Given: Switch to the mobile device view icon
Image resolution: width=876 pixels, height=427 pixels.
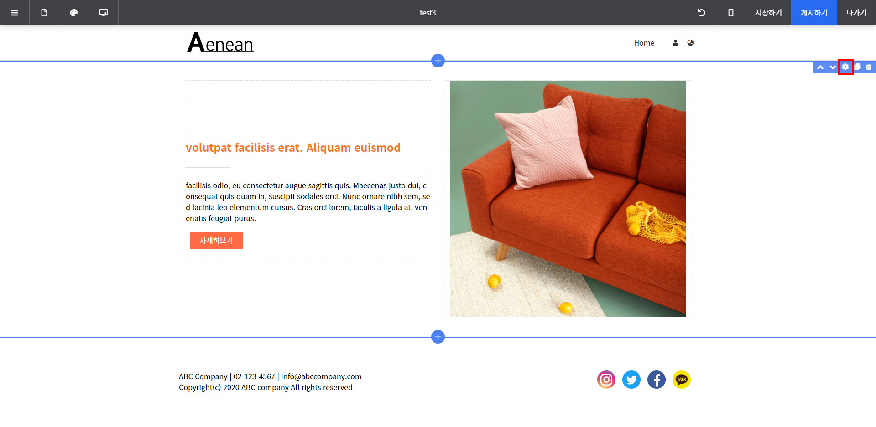Looking at the screenshot, I should [731, 12].
